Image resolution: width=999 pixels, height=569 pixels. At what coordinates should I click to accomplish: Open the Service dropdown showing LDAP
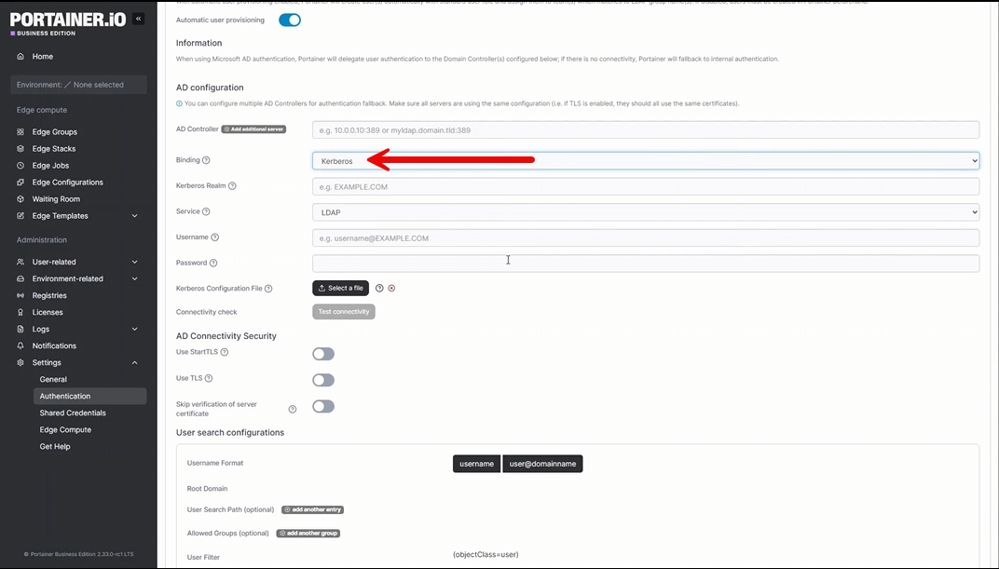pyautogui.click(x=646, y=212)
